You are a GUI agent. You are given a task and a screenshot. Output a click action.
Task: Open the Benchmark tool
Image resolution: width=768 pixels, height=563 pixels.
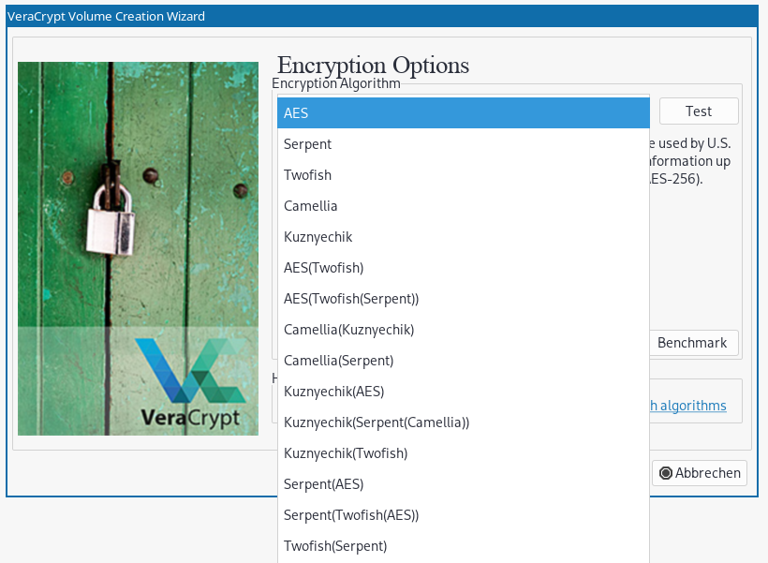[694, 343]
